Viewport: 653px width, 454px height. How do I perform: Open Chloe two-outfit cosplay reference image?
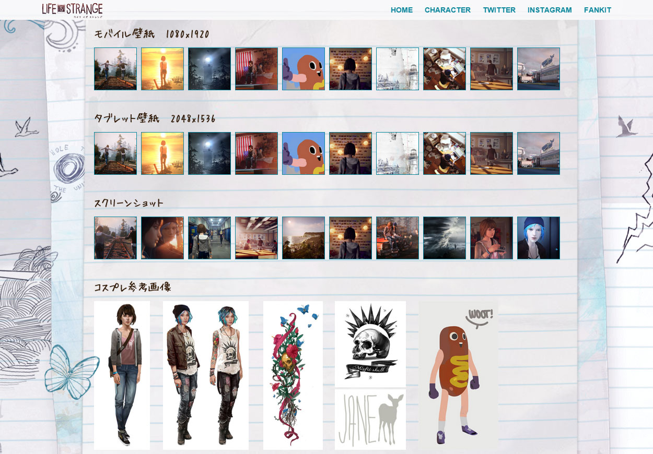206,375
